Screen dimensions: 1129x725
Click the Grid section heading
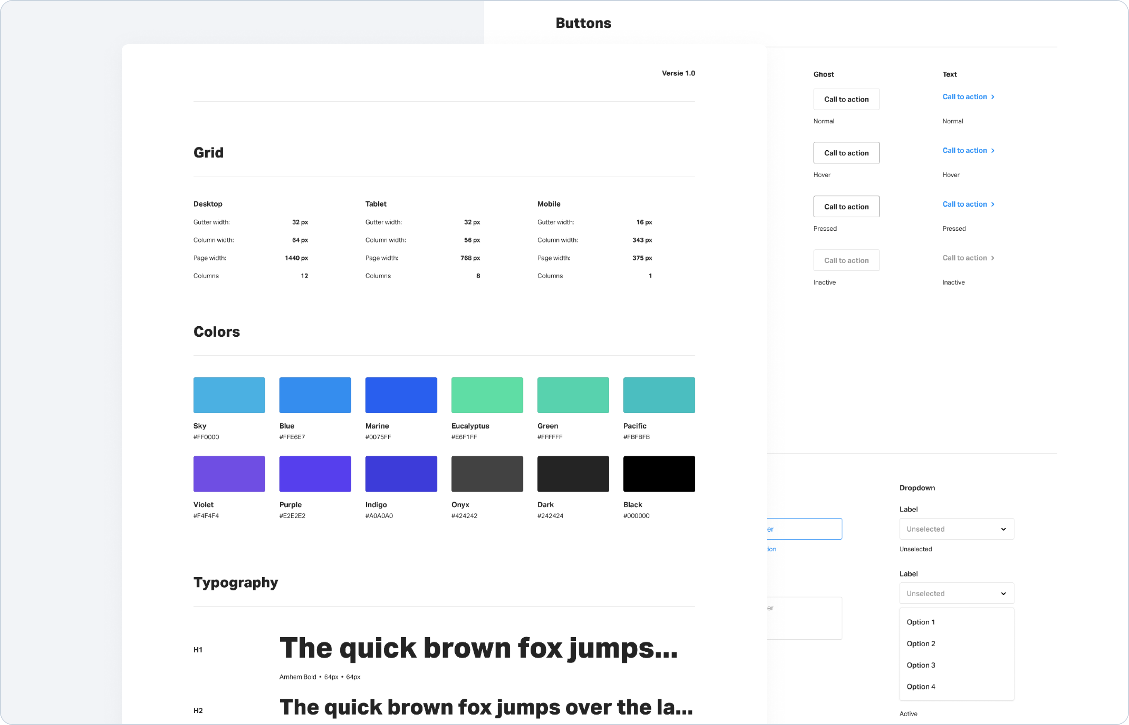208,153
